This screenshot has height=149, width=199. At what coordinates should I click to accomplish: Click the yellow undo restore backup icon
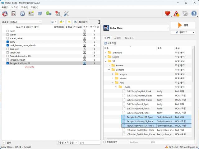pyautogui.click(x=69, y=22)
